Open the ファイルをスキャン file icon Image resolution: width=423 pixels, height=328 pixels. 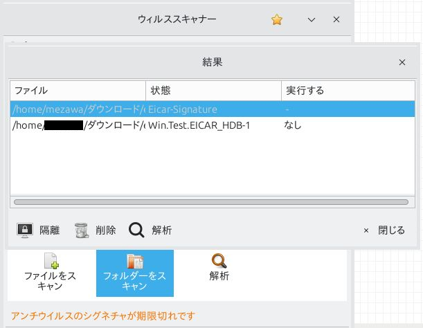(51, 261)
